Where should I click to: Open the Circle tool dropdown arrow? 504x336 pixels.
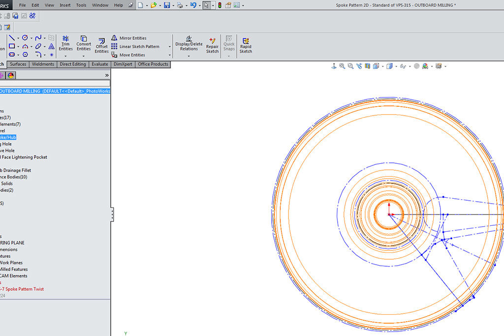pos(31,38)
